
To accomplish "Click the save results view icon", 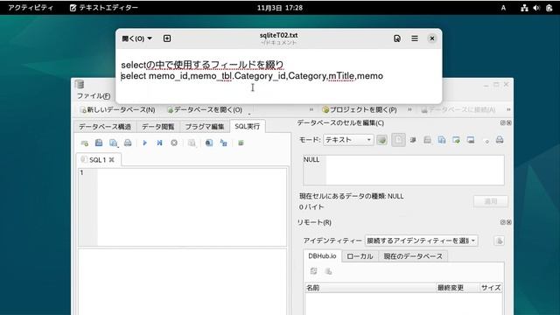I will 192,143.
